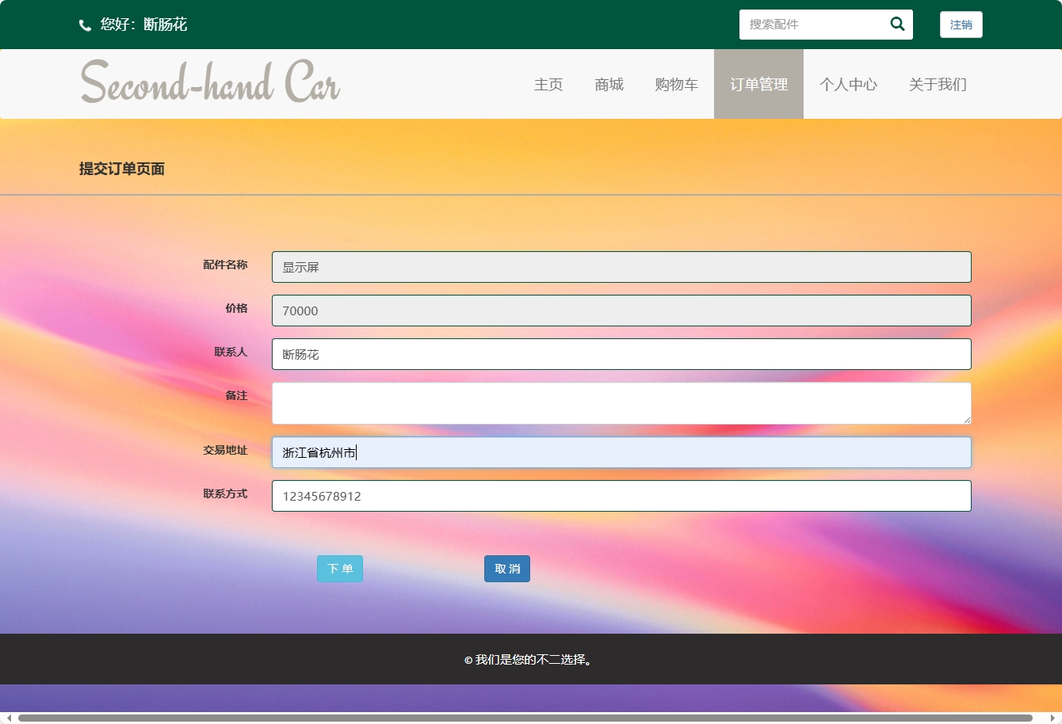
Task: Open the 关于我们 page
Action: pos(938,84)
